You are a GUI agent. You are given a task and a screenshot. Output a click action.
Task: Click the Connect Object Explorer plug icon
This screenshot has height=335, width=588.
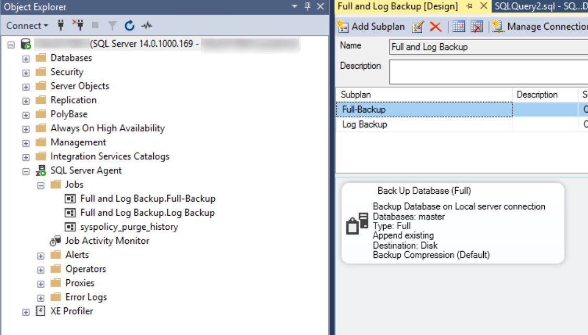pos(61,26)
